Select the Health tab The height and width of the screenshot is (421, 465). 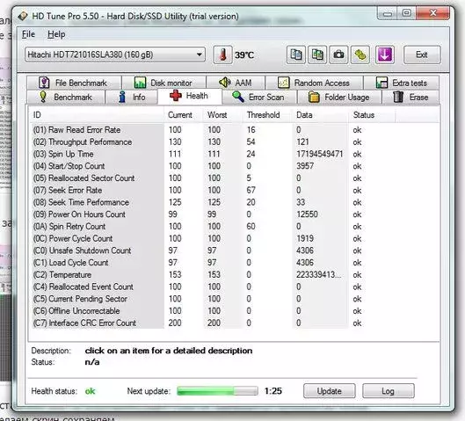[190, 97]
